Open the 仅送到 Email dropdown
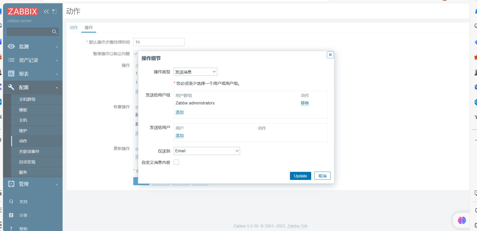The image size is (477, 231). (x=207, y=151)
